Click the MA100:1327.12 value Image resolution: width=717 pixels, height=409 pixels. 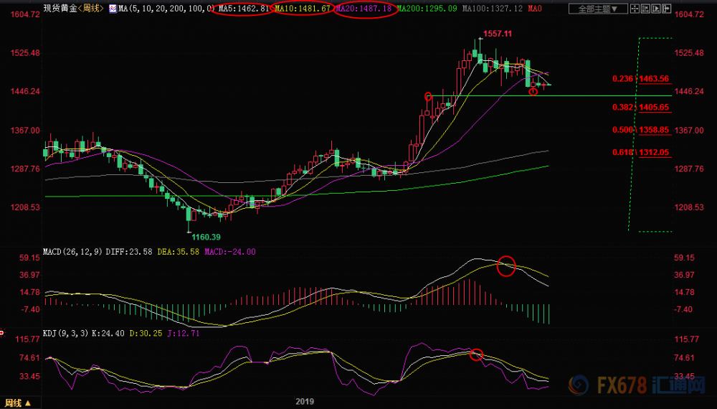point(493,9)
